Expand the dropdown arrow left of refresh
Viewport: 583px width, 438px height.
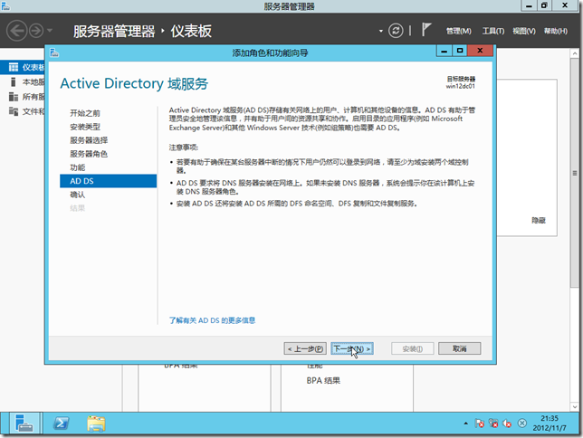point(381,31)
